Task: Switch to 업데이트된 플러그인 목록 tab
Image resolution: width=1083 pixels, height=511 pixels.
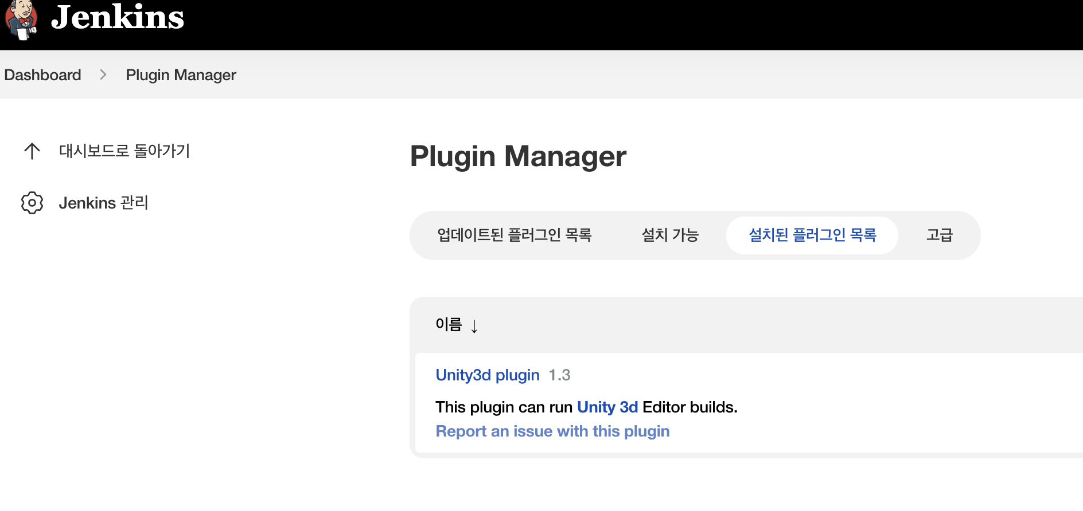Action: coord(514,235)
